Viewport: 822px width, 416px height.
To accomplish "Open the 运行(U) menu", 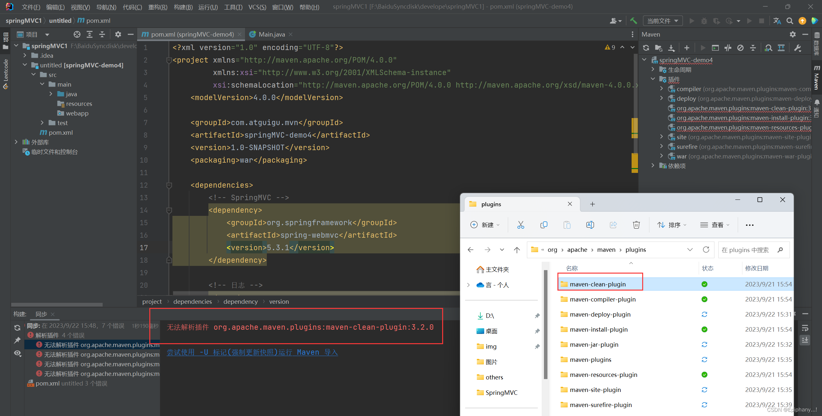I will (208, 7).
